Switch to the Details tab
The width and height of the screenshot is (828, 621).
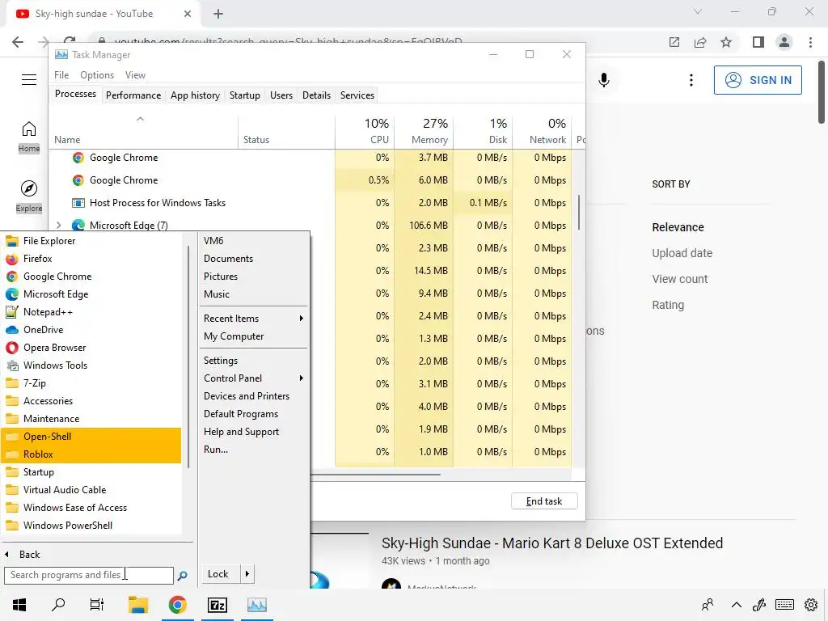click(x=316, y=95)
